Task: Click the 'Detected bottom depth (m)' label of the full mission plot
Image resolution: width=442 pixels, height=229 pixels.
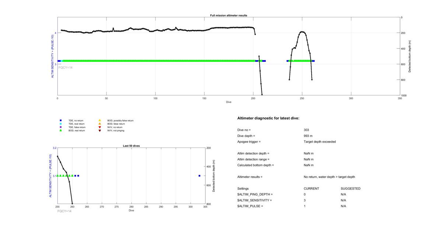Action: click(410, 56)
